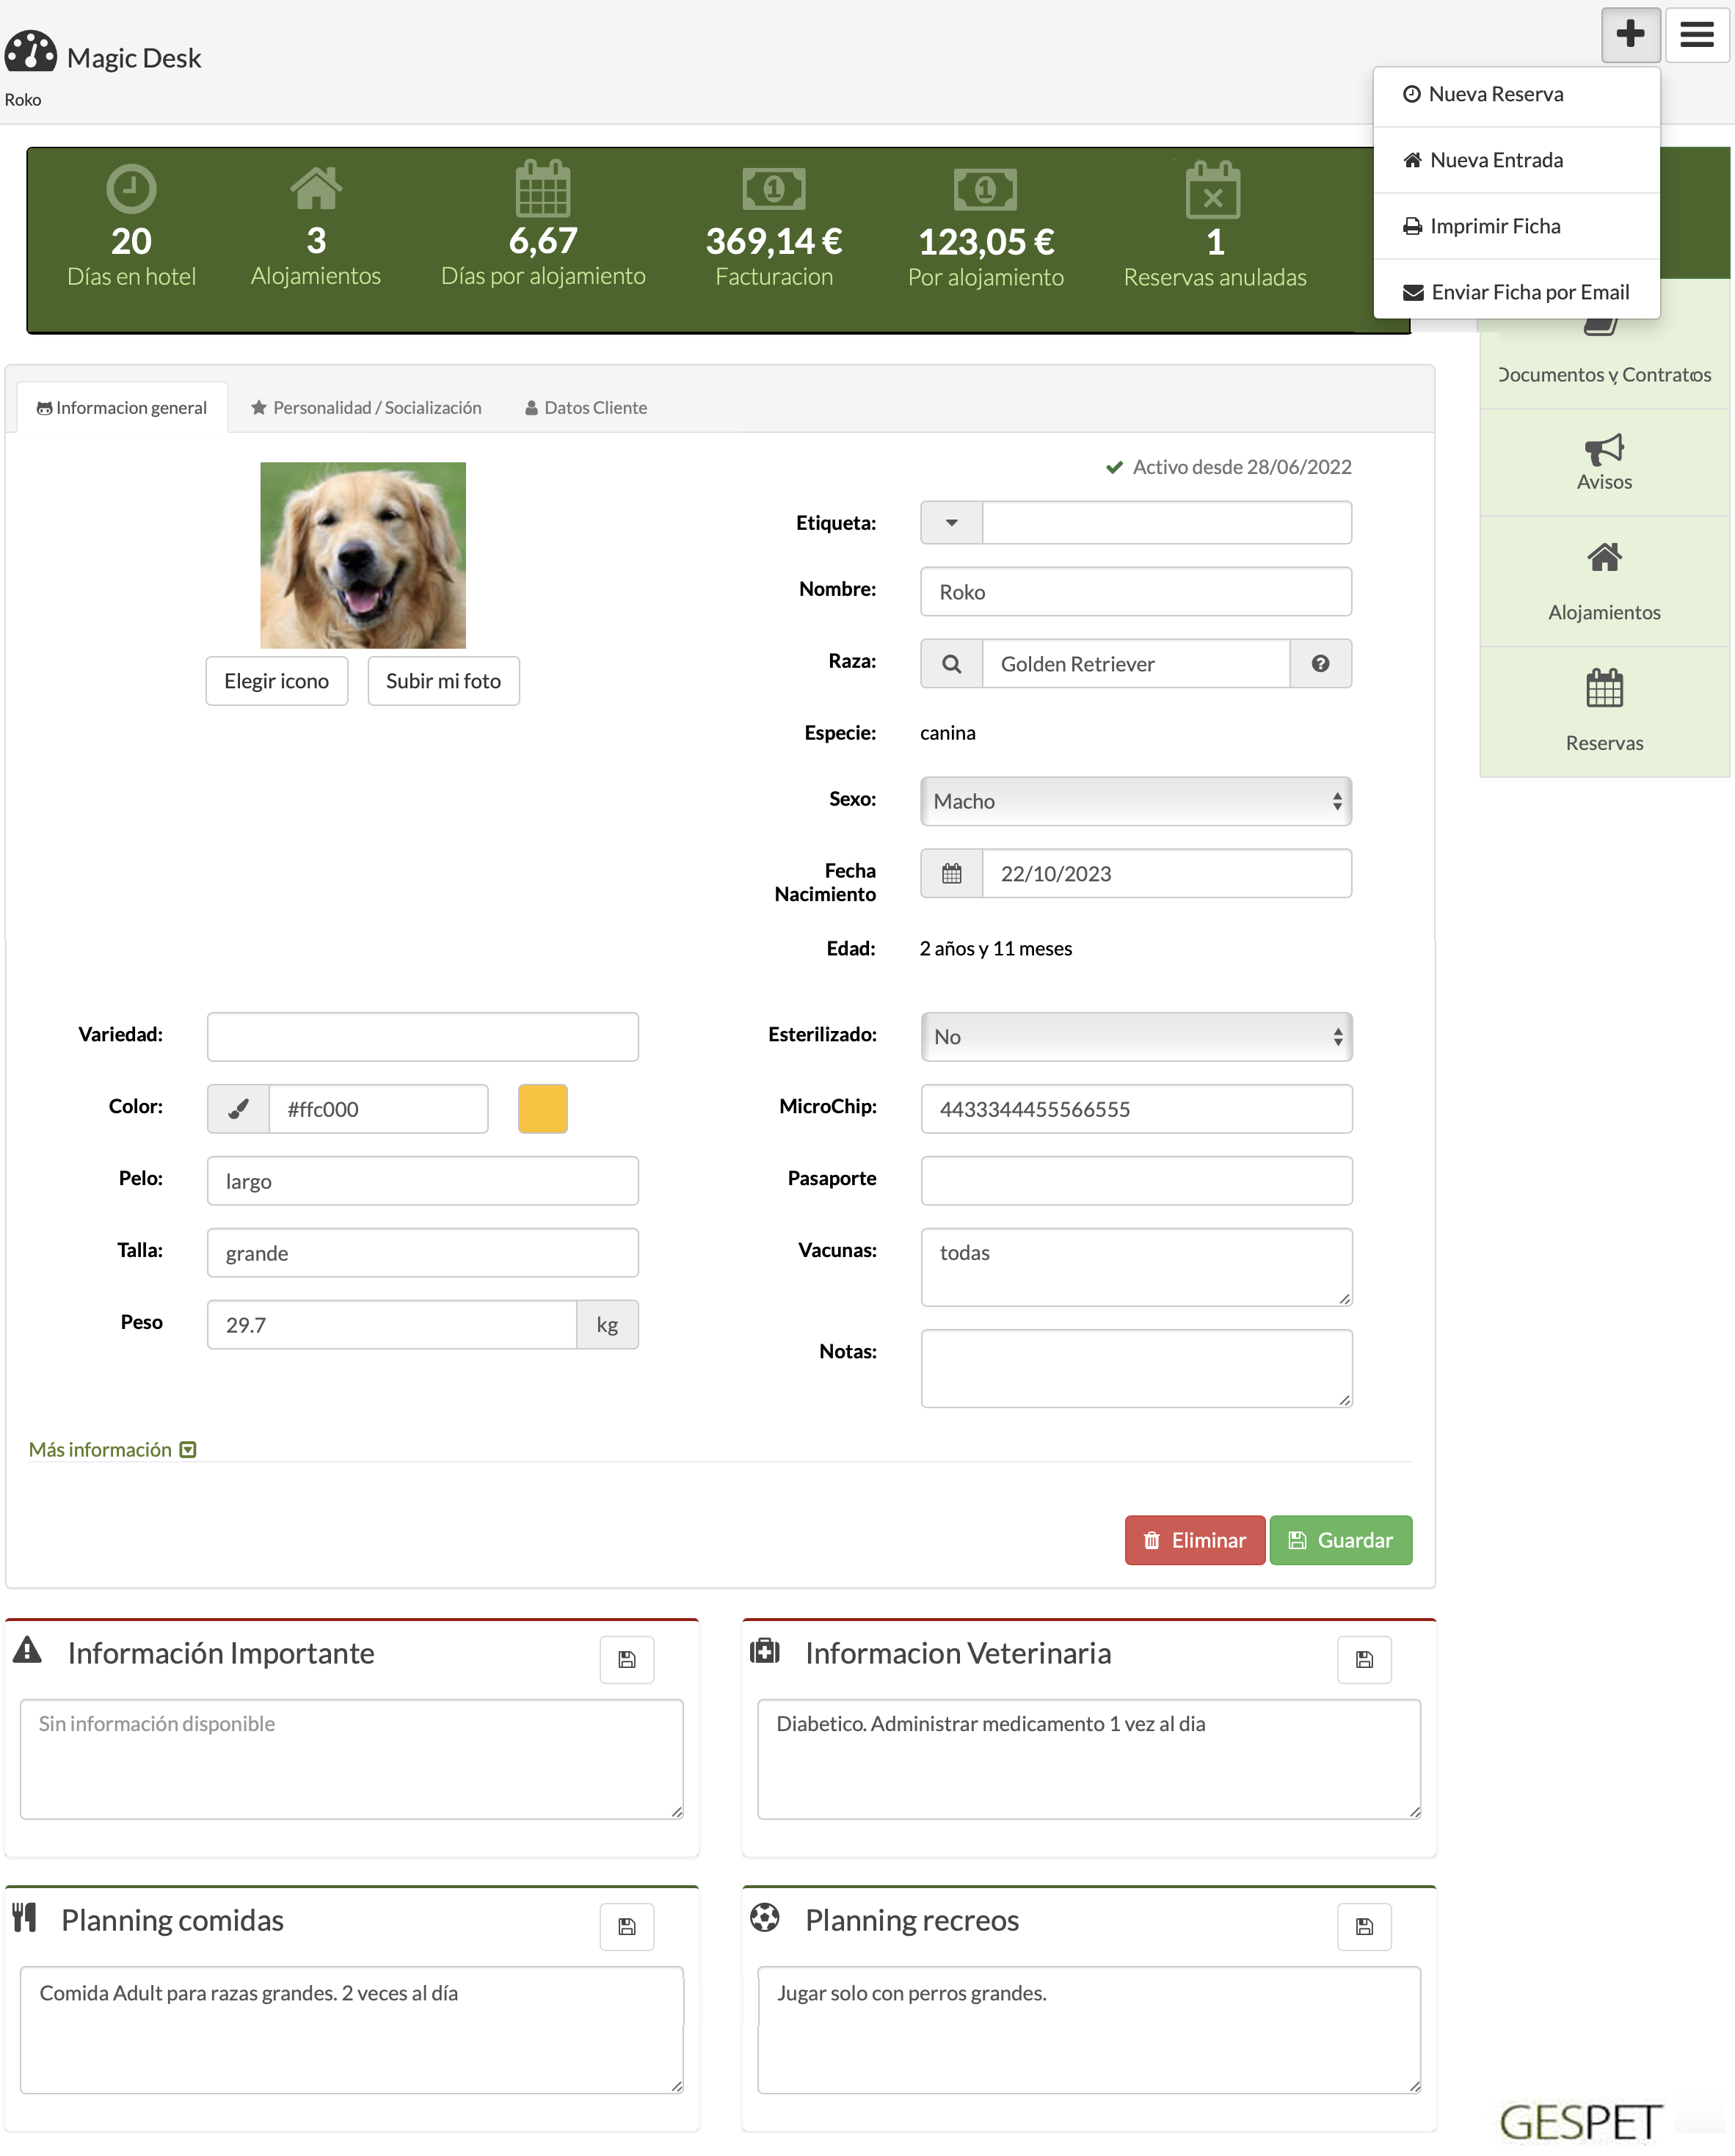Choose Imprimir Ficha menu item
The width and height of the screenshot is (1735, 2156).
[x=1516, y=226]
